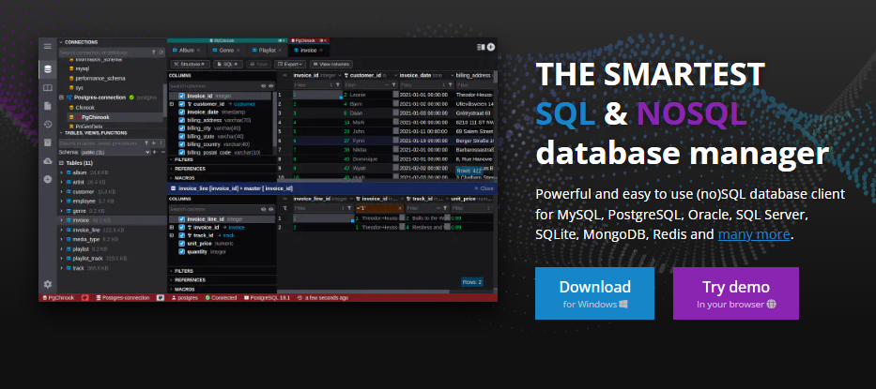Click chat icon after PgChinook in status bar

[x=85, y=298]
